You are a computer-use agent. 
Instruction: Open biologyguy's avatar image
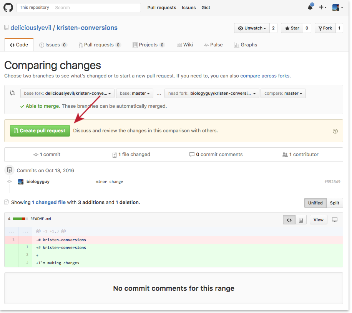point(21,182)
